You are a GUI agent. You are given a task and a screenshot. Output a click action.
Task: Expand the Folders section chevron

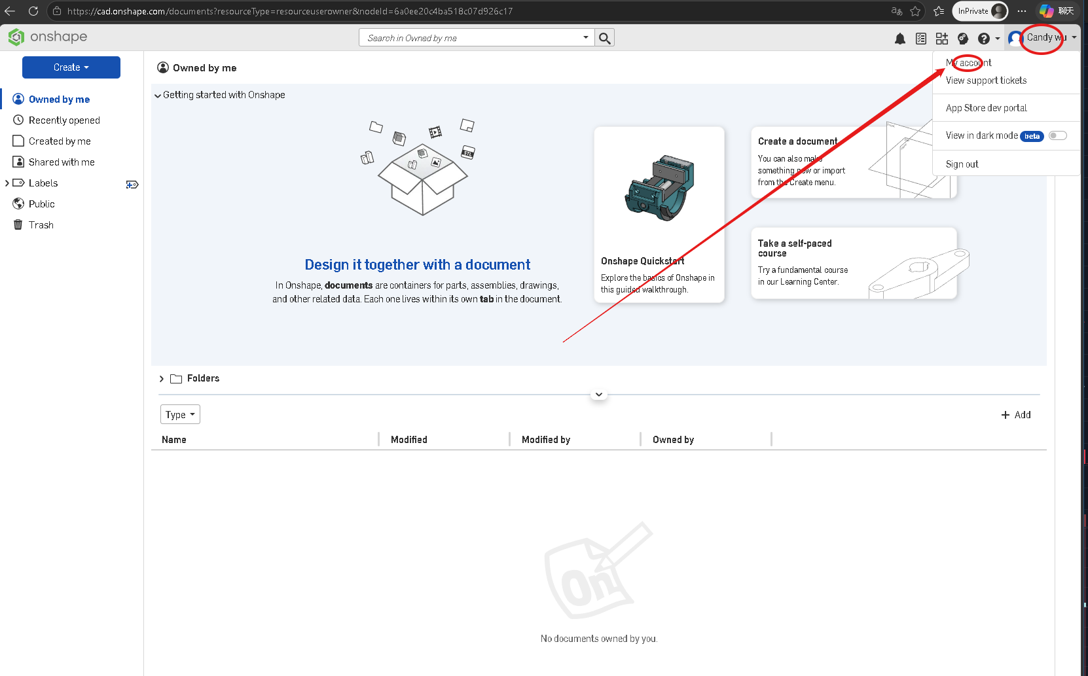pos(162,379)
